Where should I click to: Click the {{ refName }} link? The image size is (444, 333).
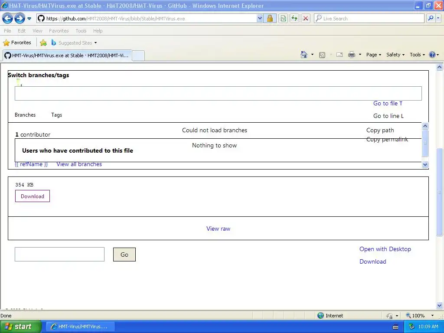(31, 164)
